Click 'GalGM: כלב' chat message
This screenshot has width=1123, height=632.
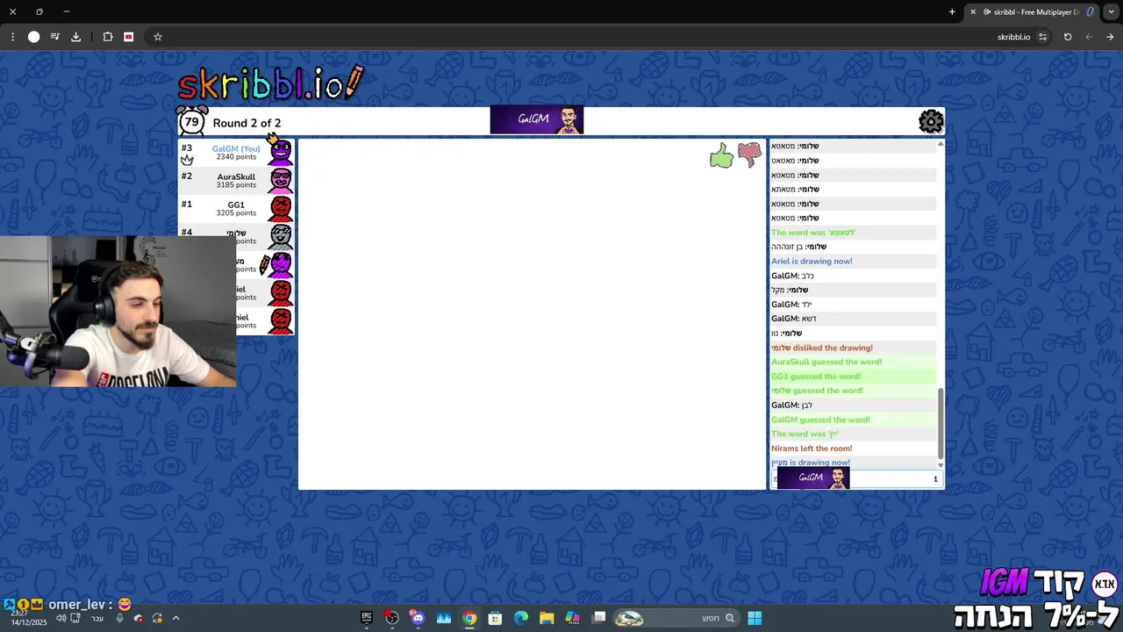tap(792, 276)
